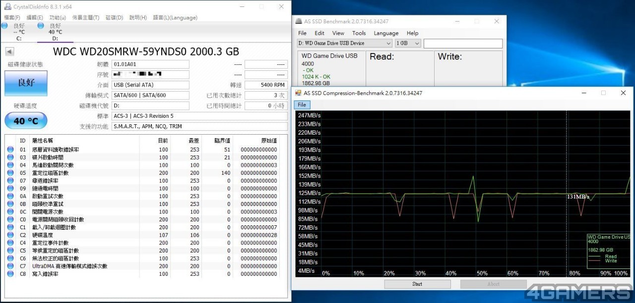Screen dimensions: 635x303
Task: Click the drive model title WDC WD20SMRW-59YNDS0
Action: 146,51
